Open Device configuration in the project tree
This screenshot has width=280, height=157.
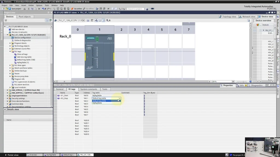[22, 38]
